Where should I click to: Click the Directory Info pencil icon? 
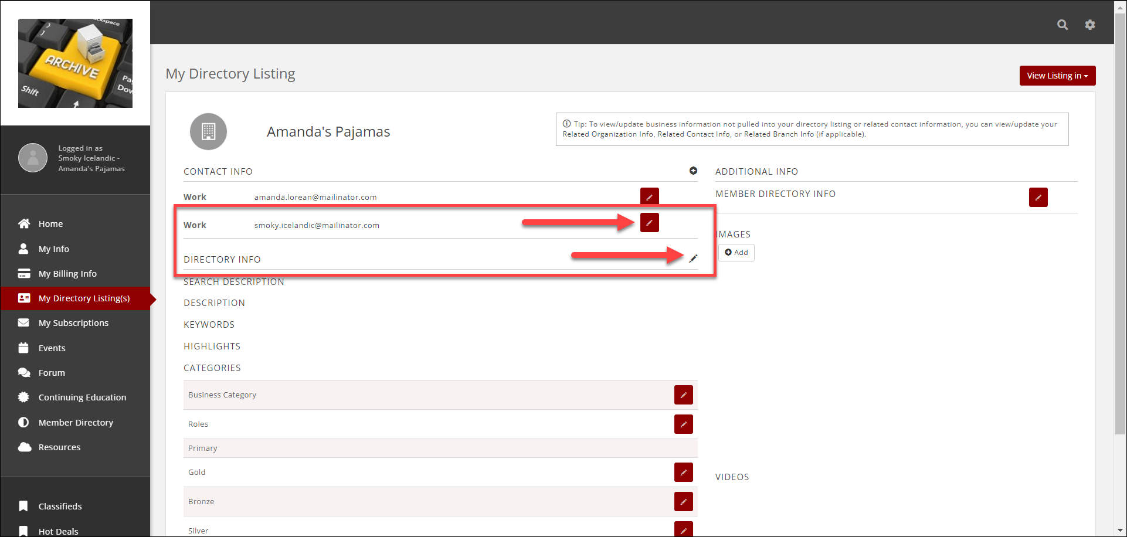(x=693, y=259)
